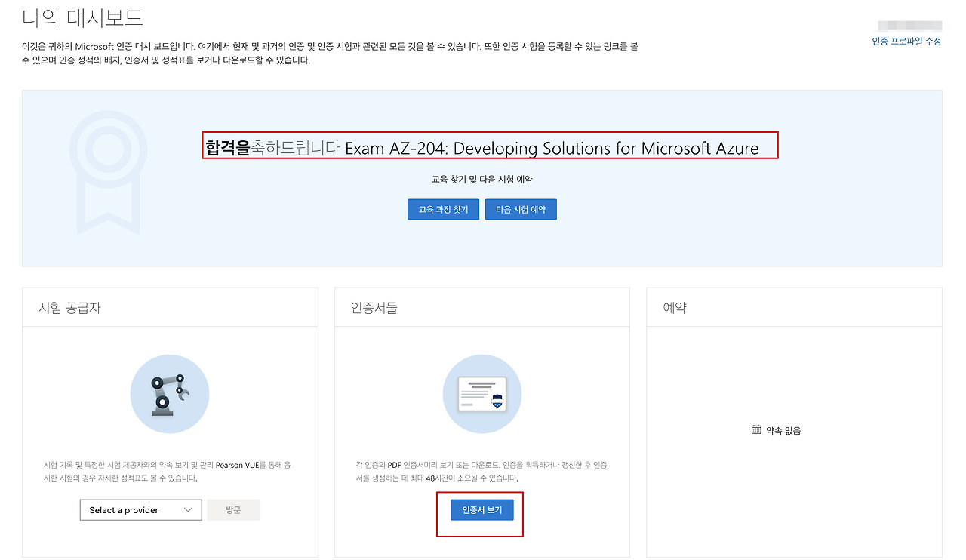
Task: Click the 교육 과정 찾기 button
Action: [x=443, y=209]
